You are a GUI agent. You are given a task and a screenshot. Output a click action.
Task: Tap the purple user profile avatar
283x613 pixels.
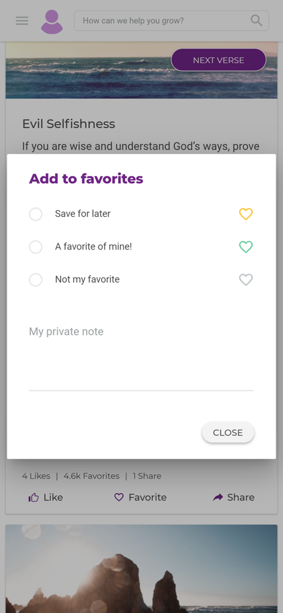tap(52, 22)
